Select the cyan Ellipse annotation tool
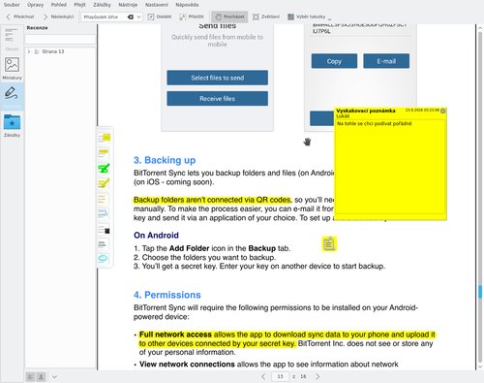 coord(104,258)
